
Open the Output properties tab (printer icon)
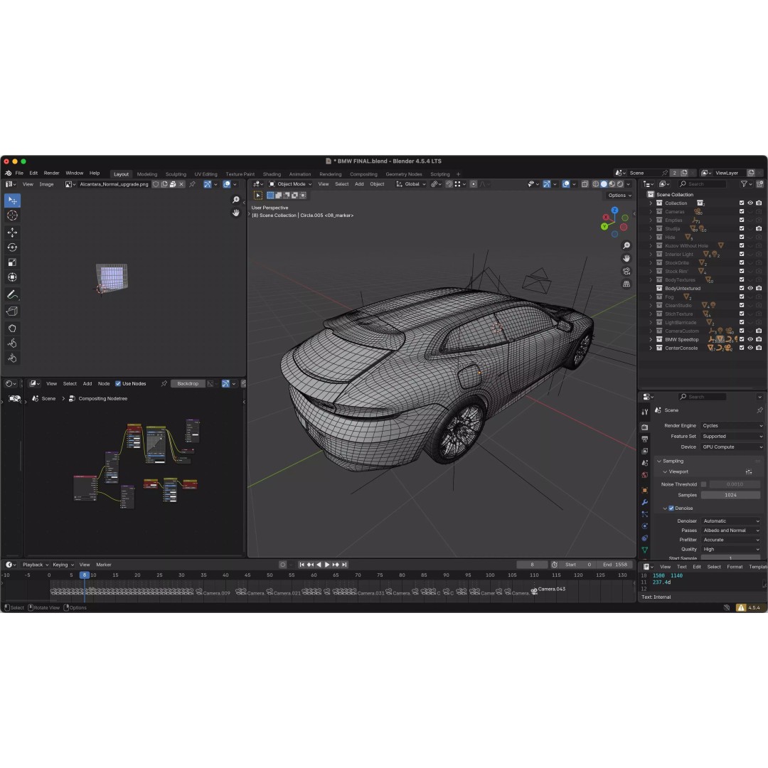pos(644,439)
